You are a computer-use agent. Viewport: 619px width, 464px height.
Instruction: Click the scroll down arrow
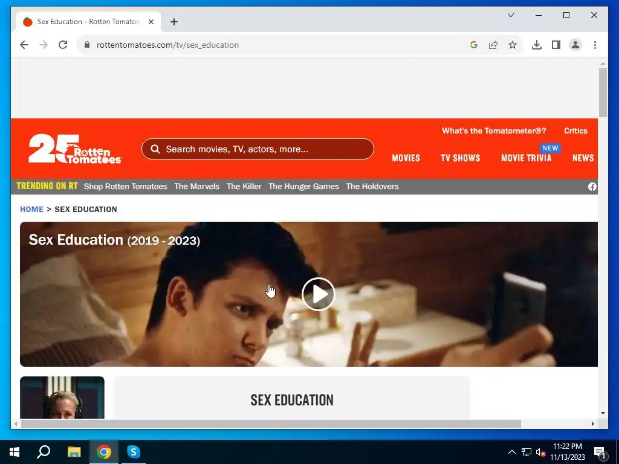coord(603,413)
